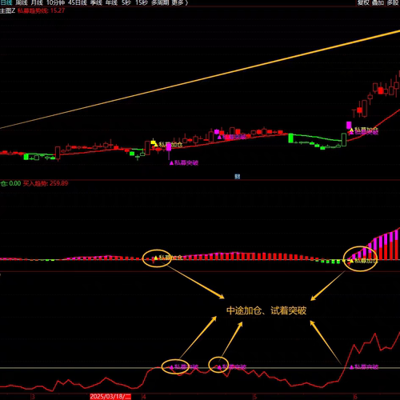Click the 买入趋势 indicator value label
Screen dimensions: 400x400
[x=46, y=183]
